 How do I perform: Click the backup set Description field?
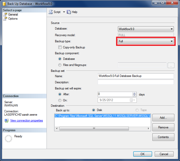136,82
